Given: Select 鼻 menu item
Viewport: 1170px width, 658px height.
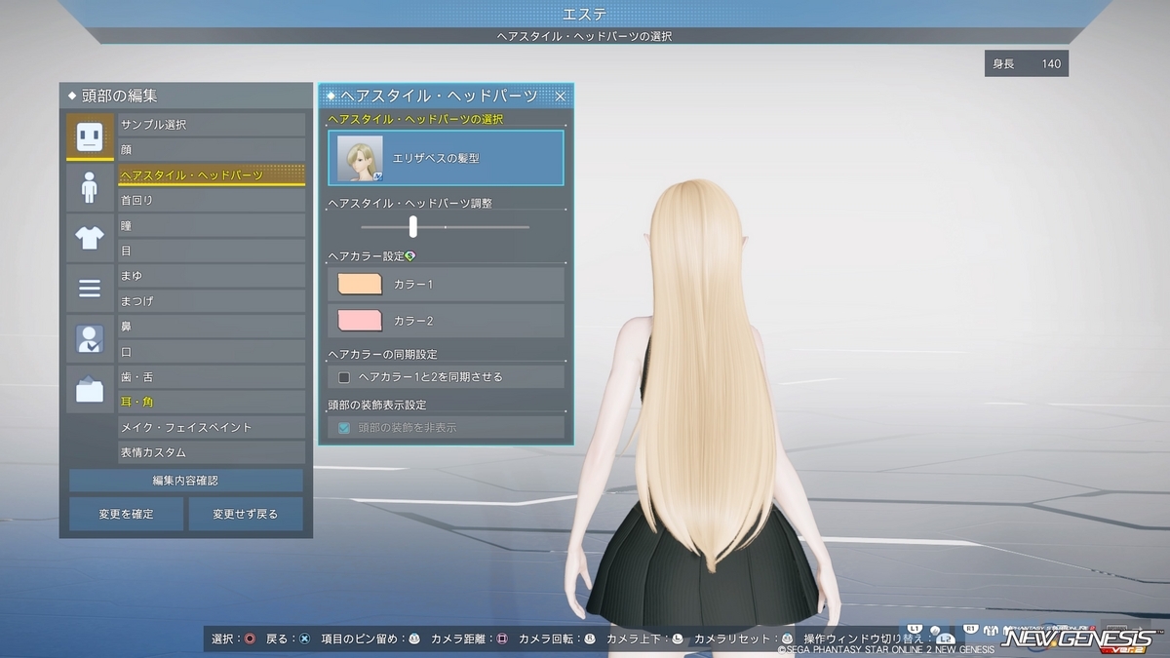Looking at the screenshot, I should [x=212, y=327].
